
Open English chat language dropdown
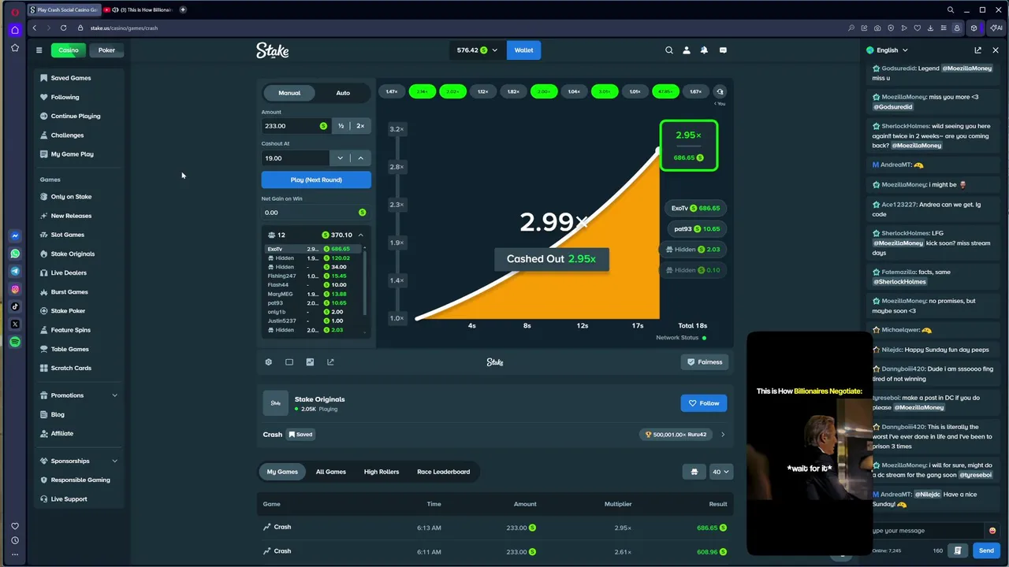888,50
